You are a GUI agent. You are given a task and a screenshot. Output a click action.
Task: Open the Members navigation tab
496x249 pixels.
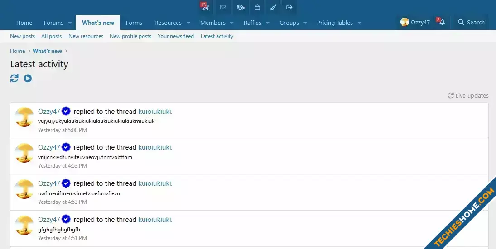point(213,23)
